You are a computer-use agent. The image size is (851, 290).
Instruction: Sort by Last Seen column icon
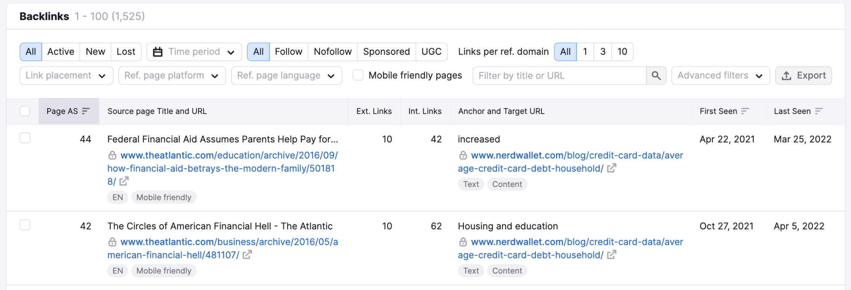[x=819, y=111]
